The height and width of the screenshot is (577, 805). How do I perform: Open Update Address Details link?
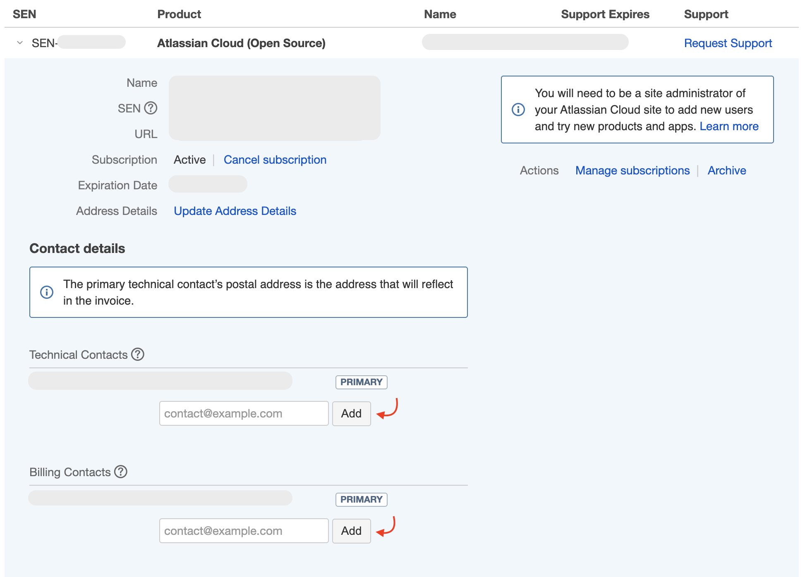coord(235,211)
